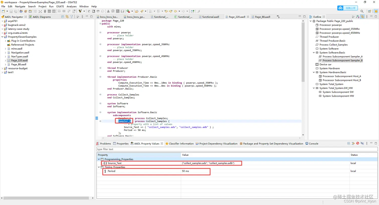Expand the Plug-in Contributions node
379x205 pixels.
tap(6, 41)
